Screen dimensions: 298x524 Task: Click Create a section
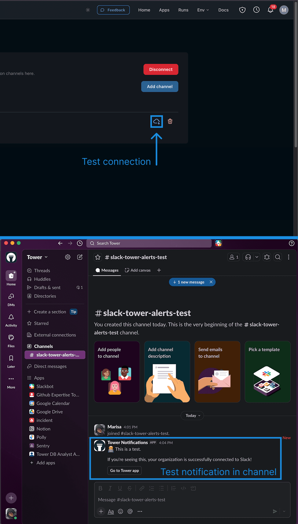(50, 312)
